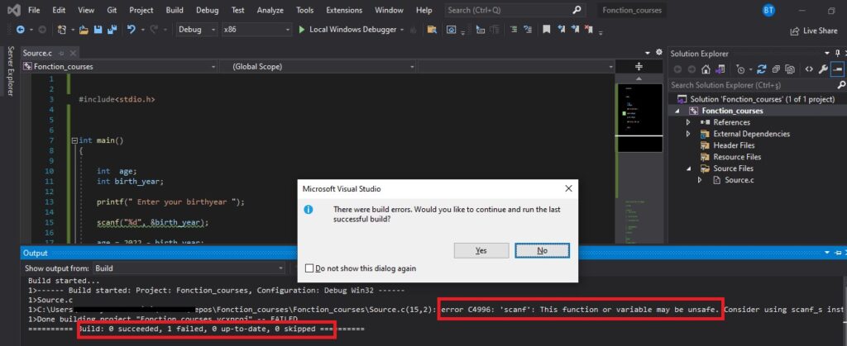
Task: Check 'Do not show this dialog again'
Action: 309,268
